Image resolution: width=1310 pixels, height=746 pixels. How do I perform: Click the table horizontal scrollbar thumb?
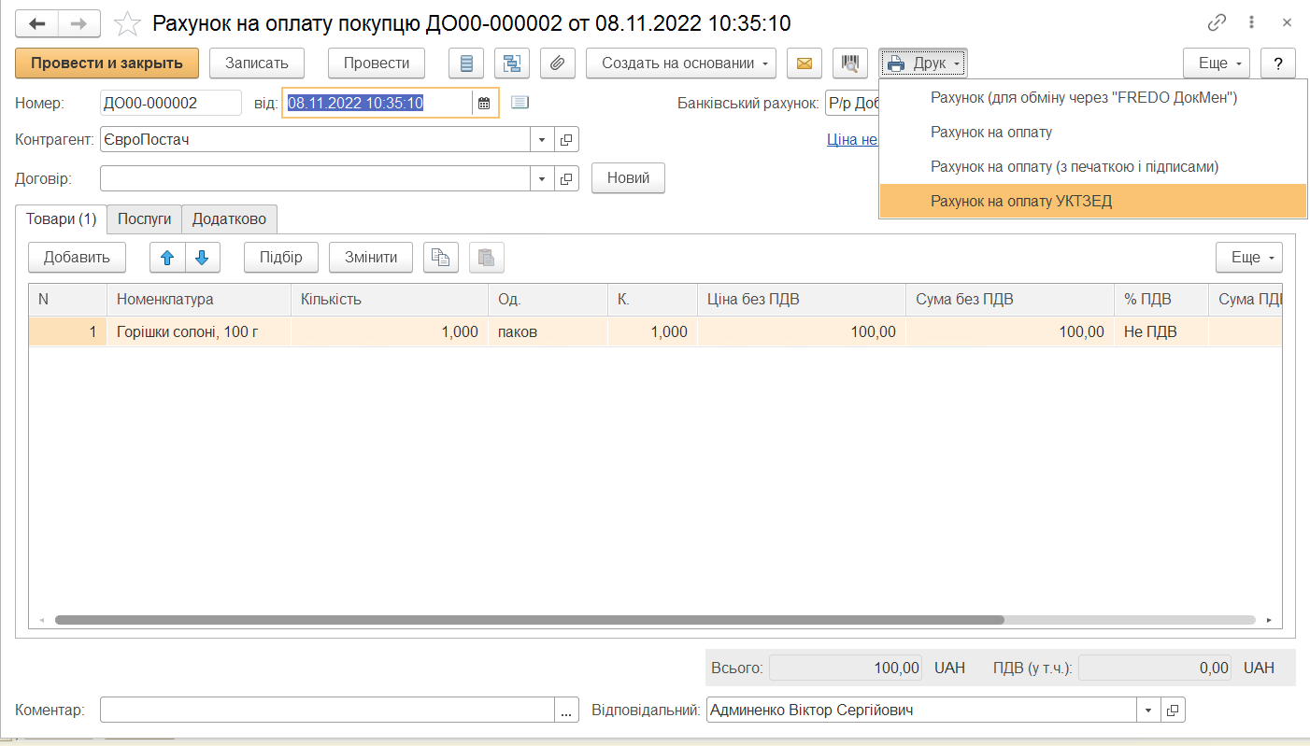529,619
